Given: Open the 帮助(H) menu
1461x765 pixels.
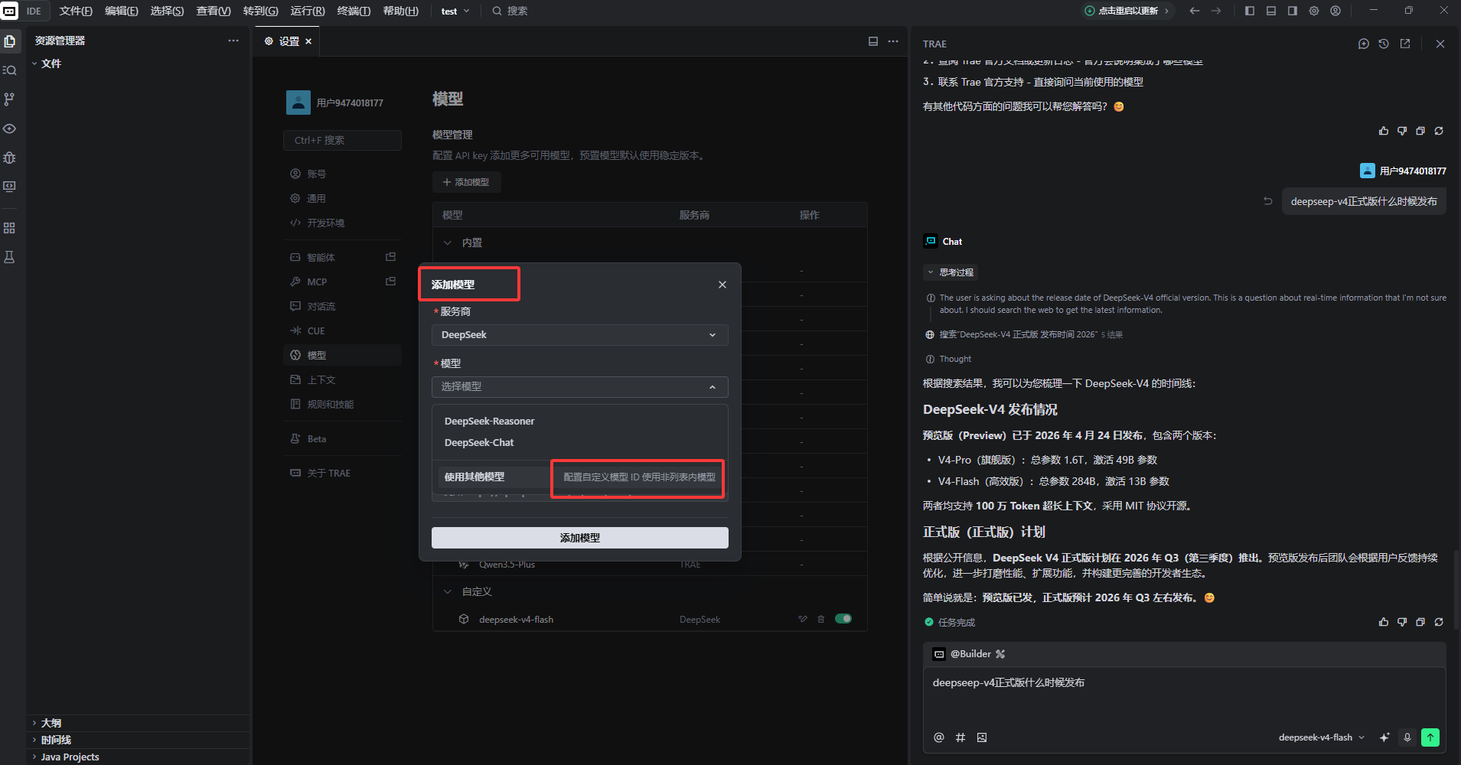Looking at the screenshot, I should (401, 11).
